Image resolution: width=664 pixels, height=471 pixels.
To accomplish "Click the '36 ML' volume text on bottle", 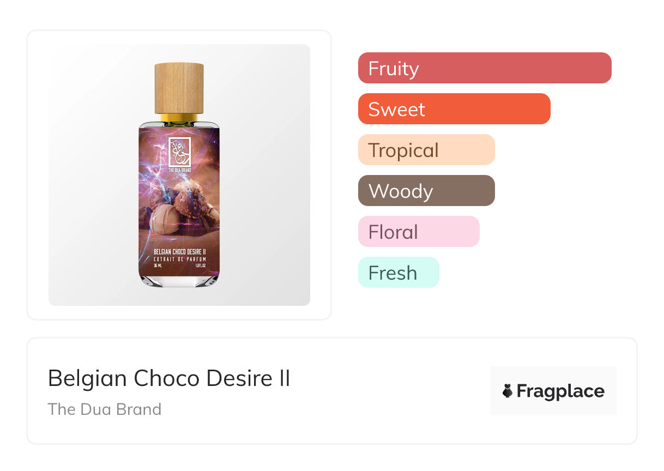I will tap(158, 265).
